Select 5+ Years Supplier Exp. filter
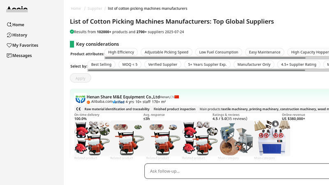The image size is (329, 185). [x=207, y=65]
